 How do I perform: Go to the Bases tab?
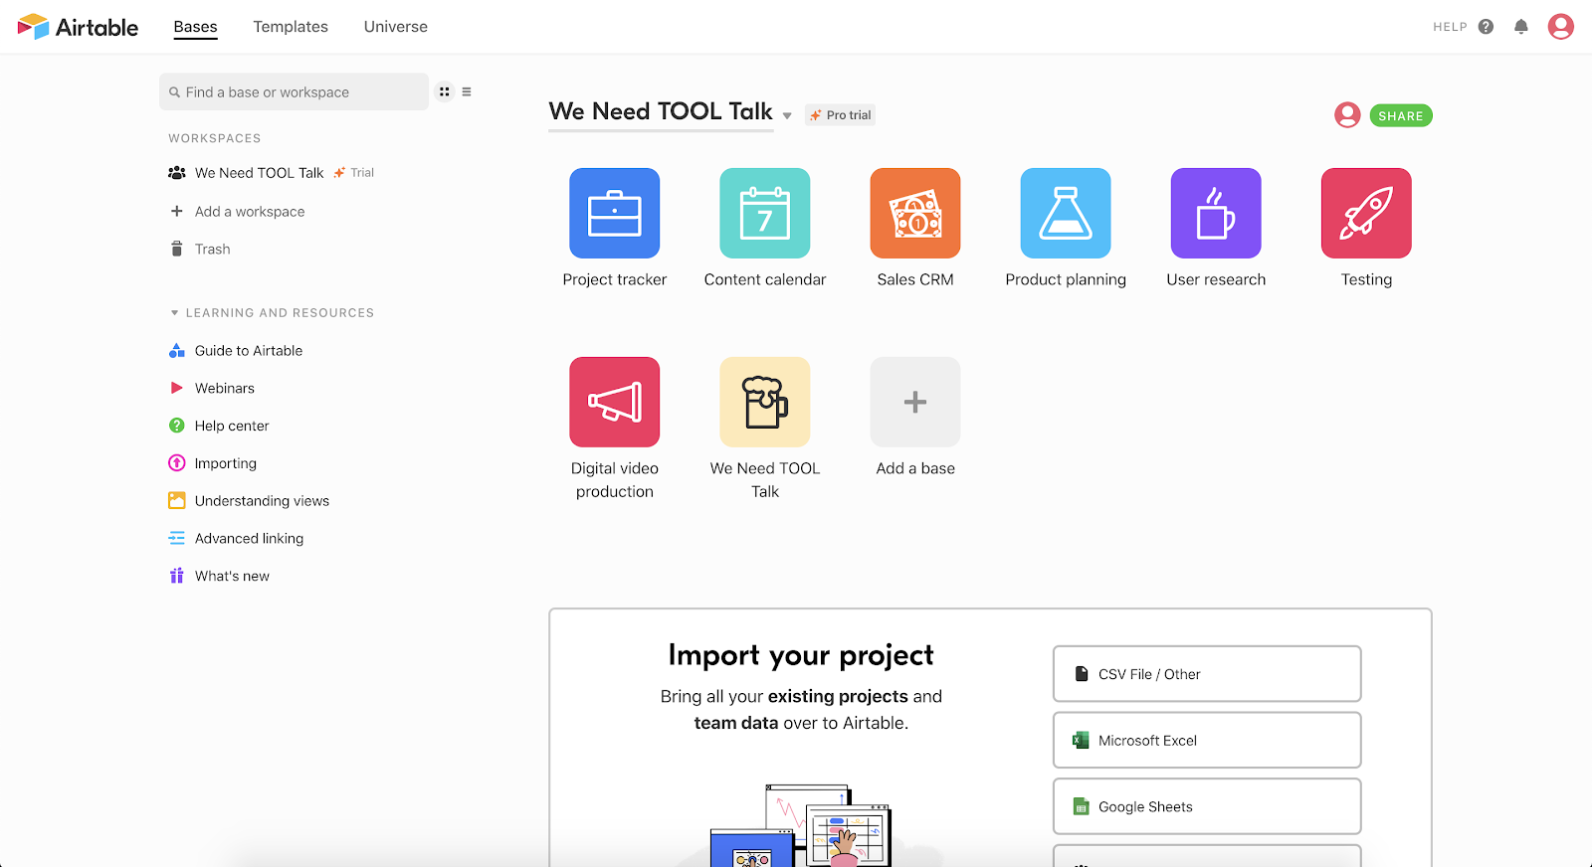coord(195,27)
